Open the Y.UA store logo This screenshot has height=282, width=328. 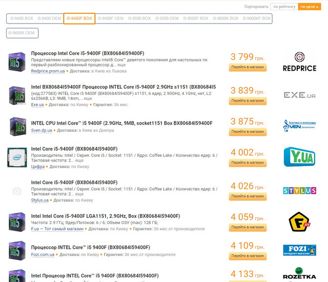[x=299, y=157]
